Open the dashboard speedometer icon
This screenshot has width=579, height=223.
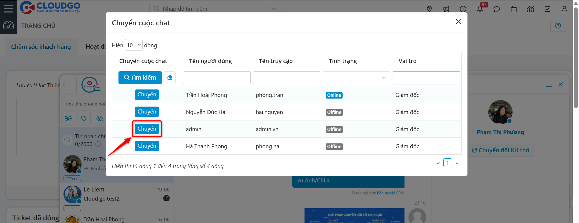click(x=8, y=25)
